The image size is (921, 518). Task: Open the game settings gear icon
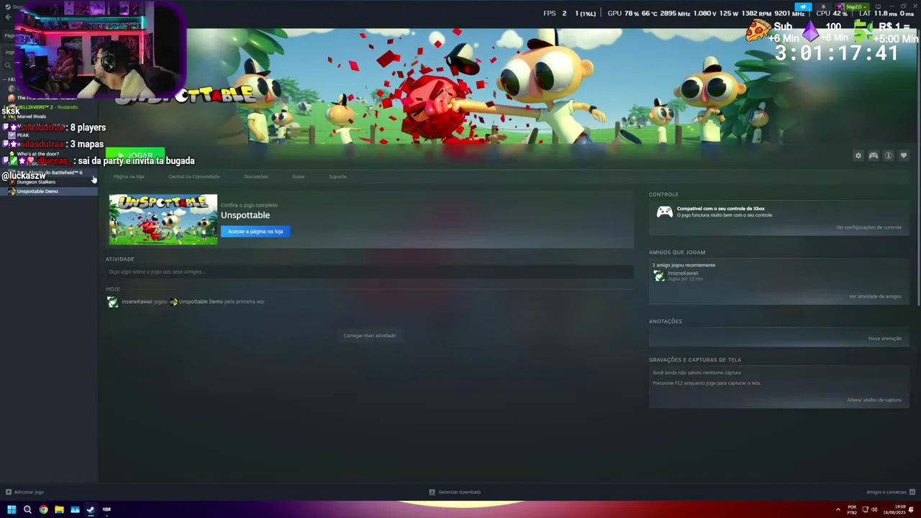[858, 155]
